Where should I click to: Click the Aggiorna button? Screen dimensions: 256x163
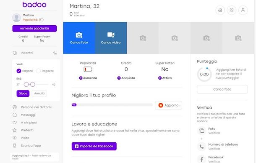tap(168, 105)
